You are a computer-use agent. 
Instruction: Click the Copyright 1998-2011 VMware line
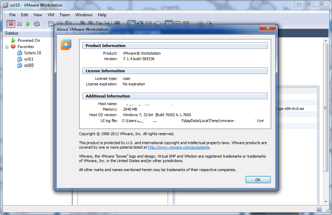point(127,134)
